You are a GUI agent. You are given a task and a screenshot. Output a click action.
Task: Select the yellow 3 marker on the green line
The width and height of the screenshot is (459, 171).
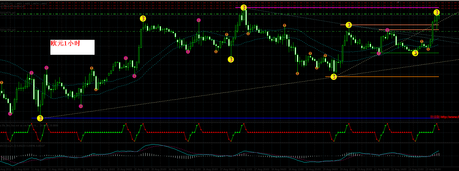coord(415,53)
